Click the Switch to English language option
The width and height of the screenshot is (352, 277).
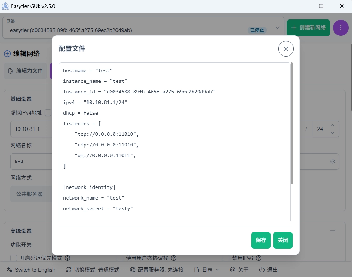[x=31, y=270]
